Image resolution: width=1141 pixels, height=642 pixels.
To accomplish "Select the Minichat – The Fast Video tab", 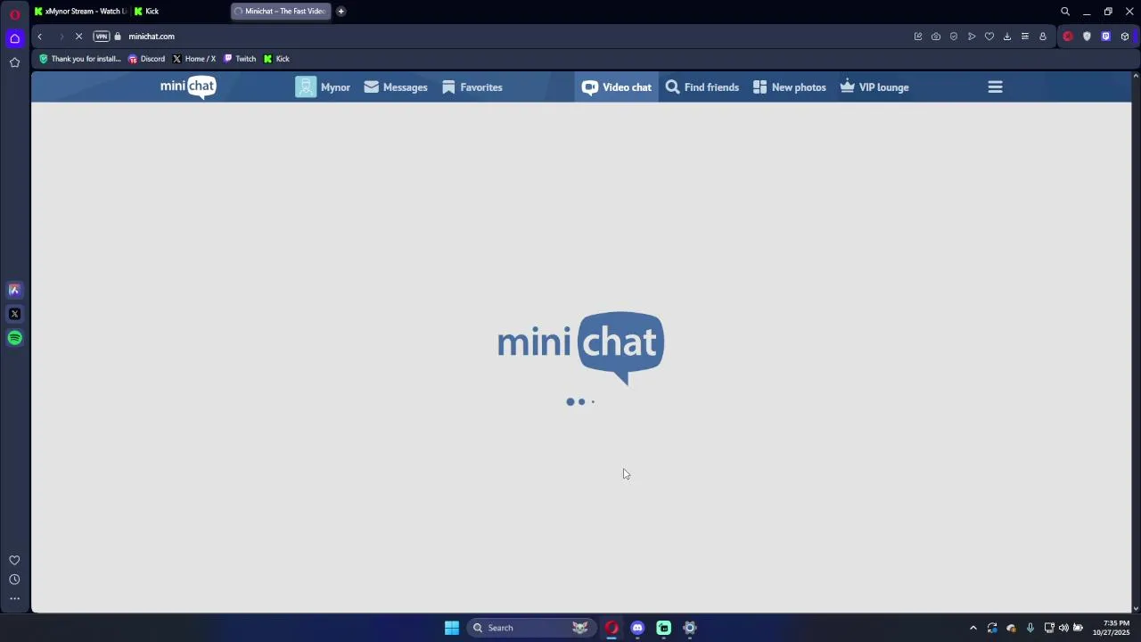I will pyautogui.click(x=281, y=12).
